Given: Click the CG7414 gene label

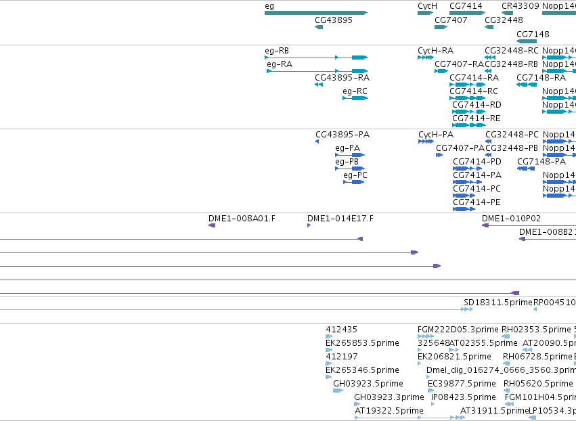Looking at the screenshot, I should tap(466, 6).
